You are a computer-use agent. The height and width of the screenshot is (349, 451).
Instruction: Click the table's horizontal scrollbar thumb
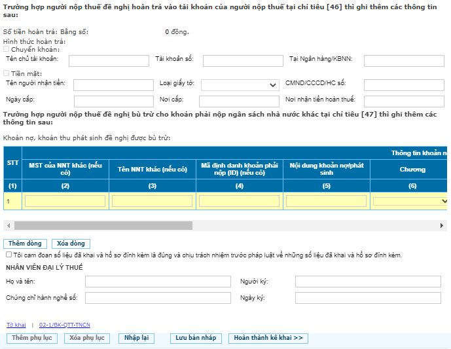pos(101,225)
